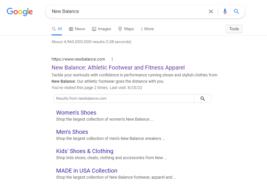Open the three-dot menu beside newbalance.com URL

click(112, 59)
